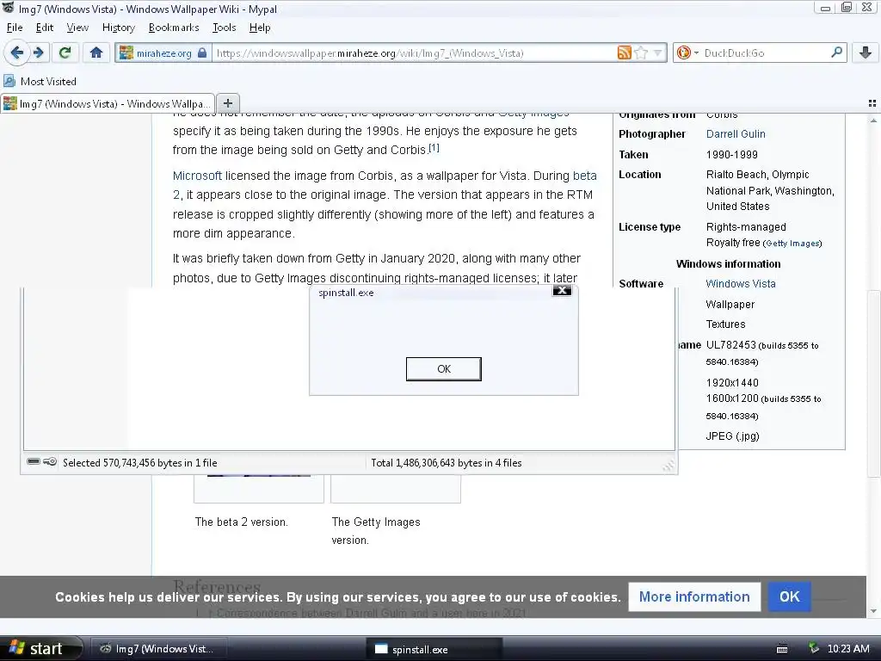
Task: Go forward with the browser arrow
Action: 38,53
